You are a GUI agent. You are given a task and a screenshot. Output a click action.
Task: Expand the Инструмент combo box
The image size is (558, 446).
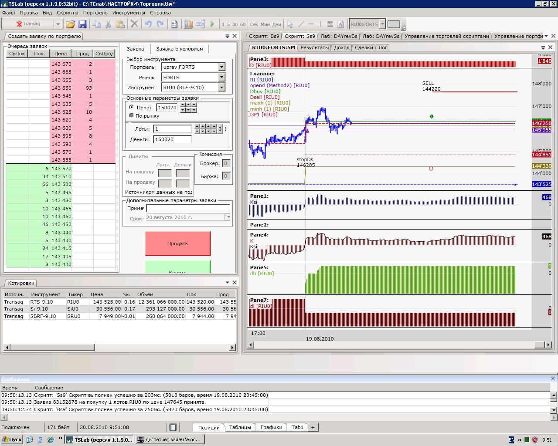[221, 88]
